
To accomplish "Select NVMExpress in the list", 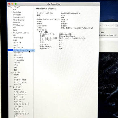I will coord(18,25).
